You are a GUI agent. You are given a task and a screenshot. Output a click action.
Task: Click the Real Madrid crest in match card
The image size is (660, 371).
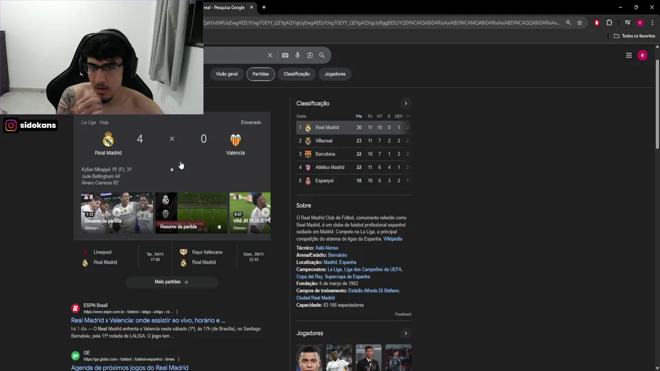tap(108, 140)
